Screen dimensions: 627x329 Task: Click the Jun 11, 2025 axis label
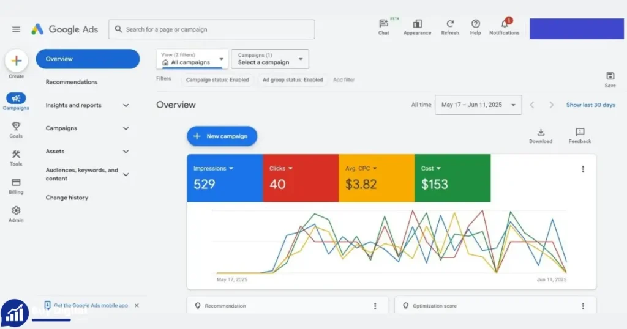[x=552, y=279]
